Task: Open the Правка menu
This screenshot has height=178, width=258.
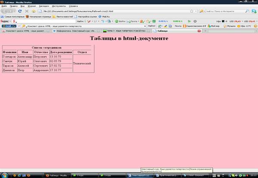Action: [13, 6]
